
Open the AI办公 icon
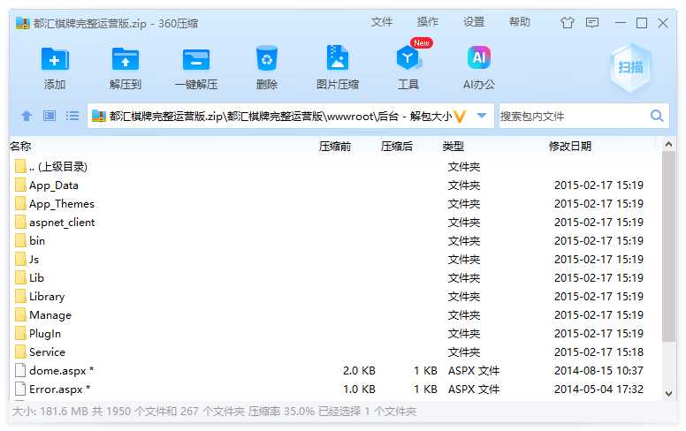479,57
